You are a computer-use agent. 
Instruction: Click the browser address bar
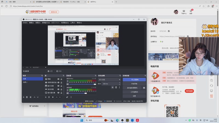pos(103,6)
